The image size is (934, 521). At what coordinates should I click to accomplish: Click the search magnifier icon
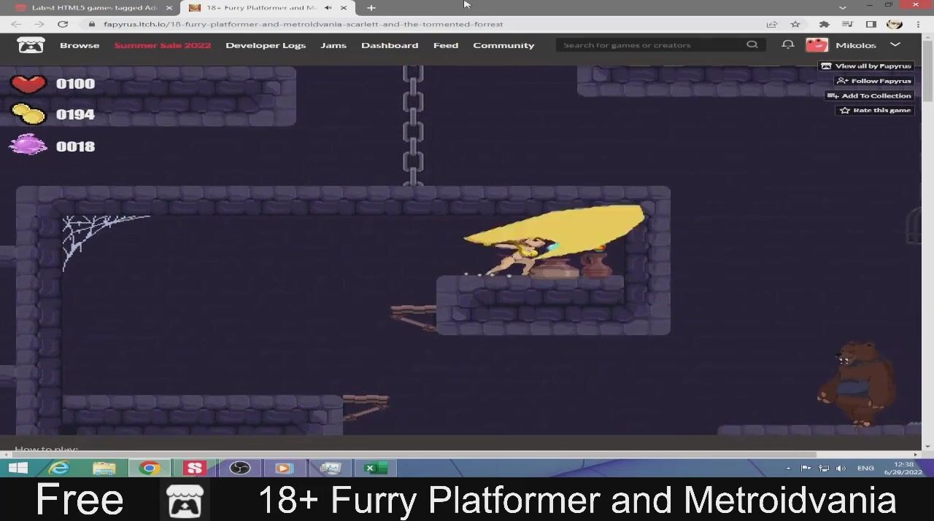point(752,45)
